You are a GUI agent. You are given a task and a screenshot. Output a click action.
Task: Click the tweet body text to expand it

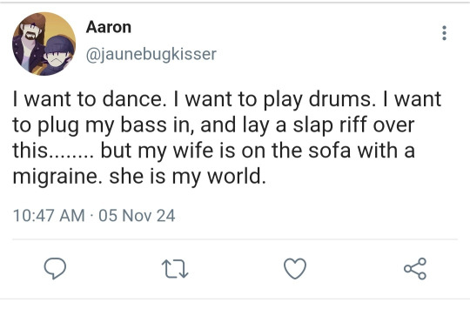point(227,138)
